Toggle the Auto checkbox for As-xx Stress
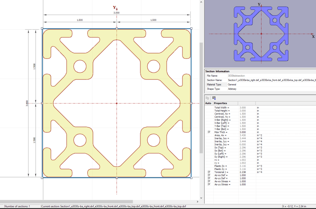 coord(209,181)
